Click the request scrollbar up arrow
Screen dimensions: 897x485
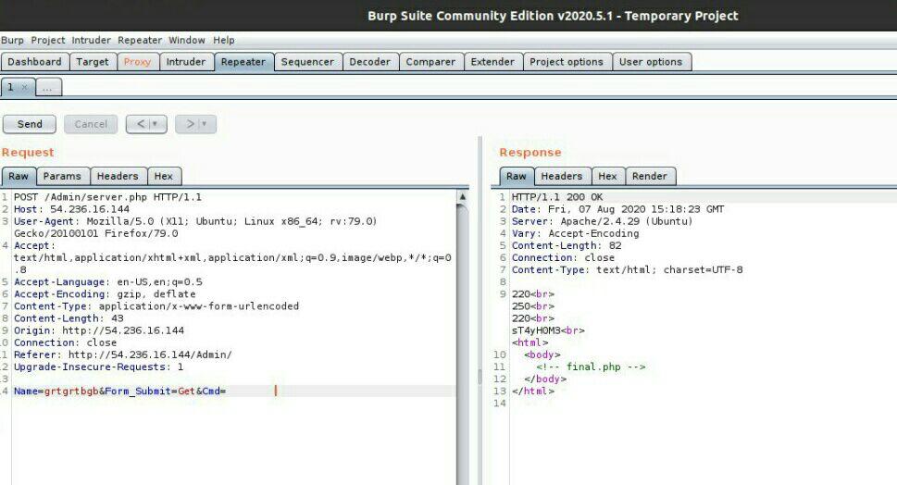[463, 197]
